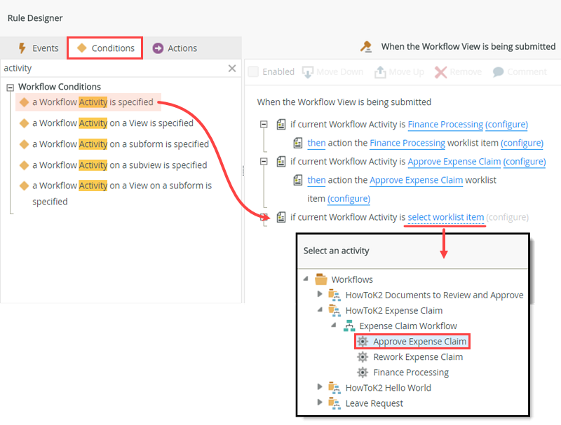Click the gear icon beside Finance Processing
Screen dimensions: 561x425
point(363,372)
